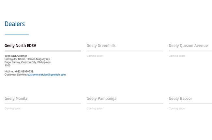
Task: Click Coming soon text under Geely Manila
Action: 13,108
